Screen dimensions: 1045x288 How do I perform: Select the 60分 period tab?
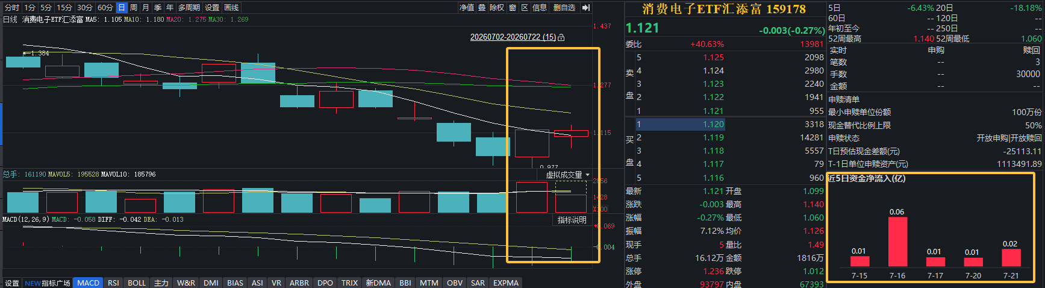(x=105, y=7)
